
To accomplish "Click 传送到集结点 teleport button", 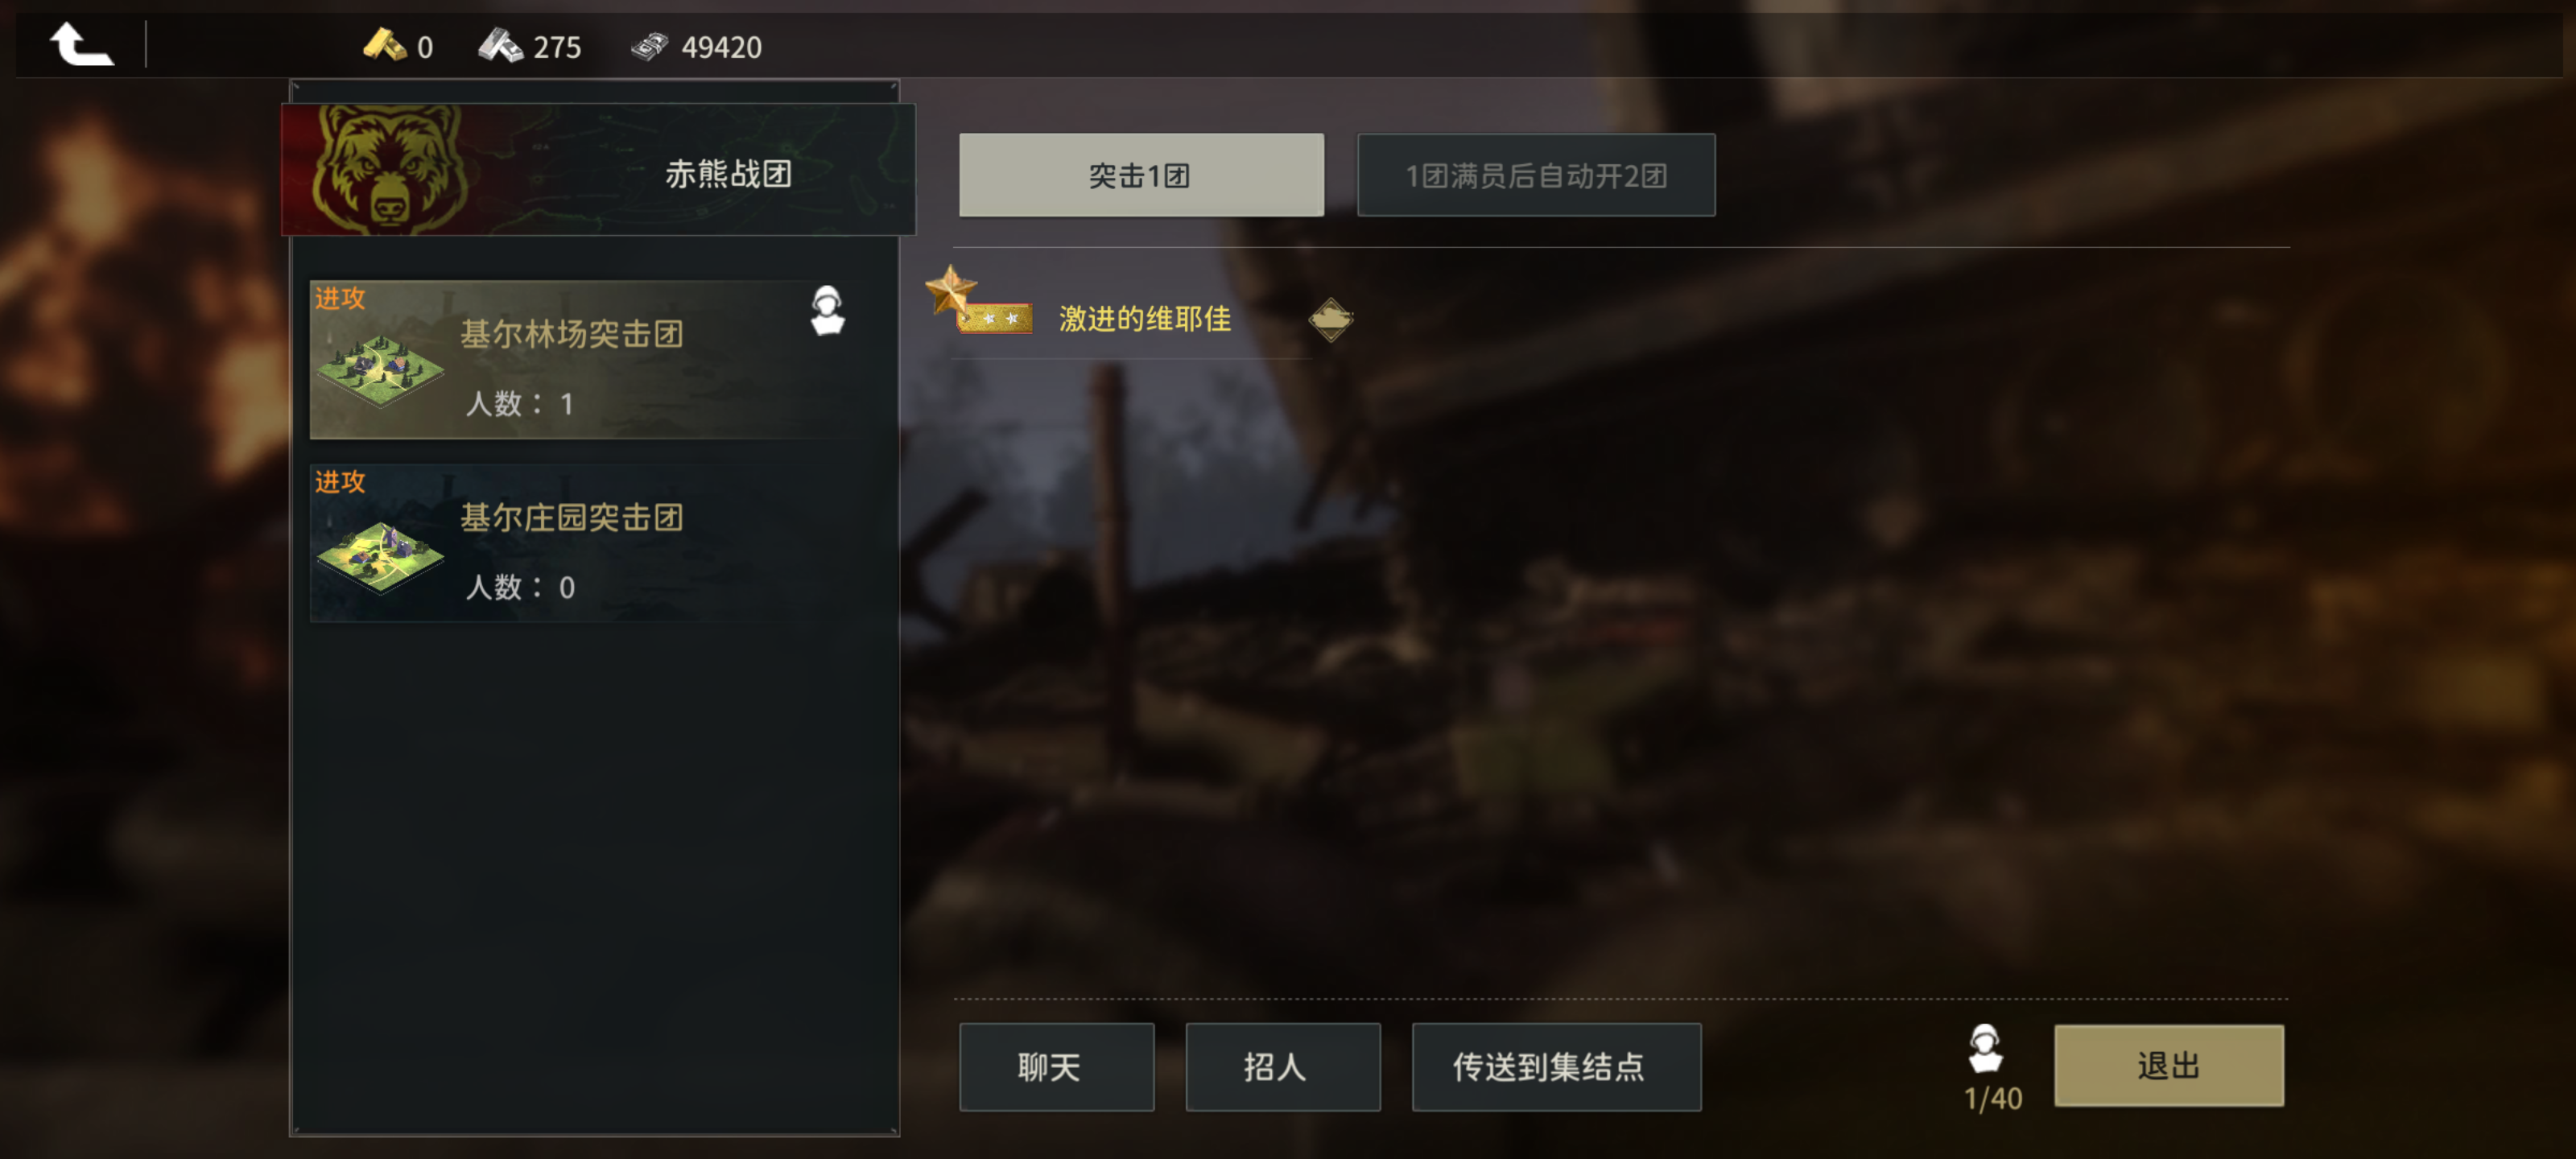I will point(1556,1066).
